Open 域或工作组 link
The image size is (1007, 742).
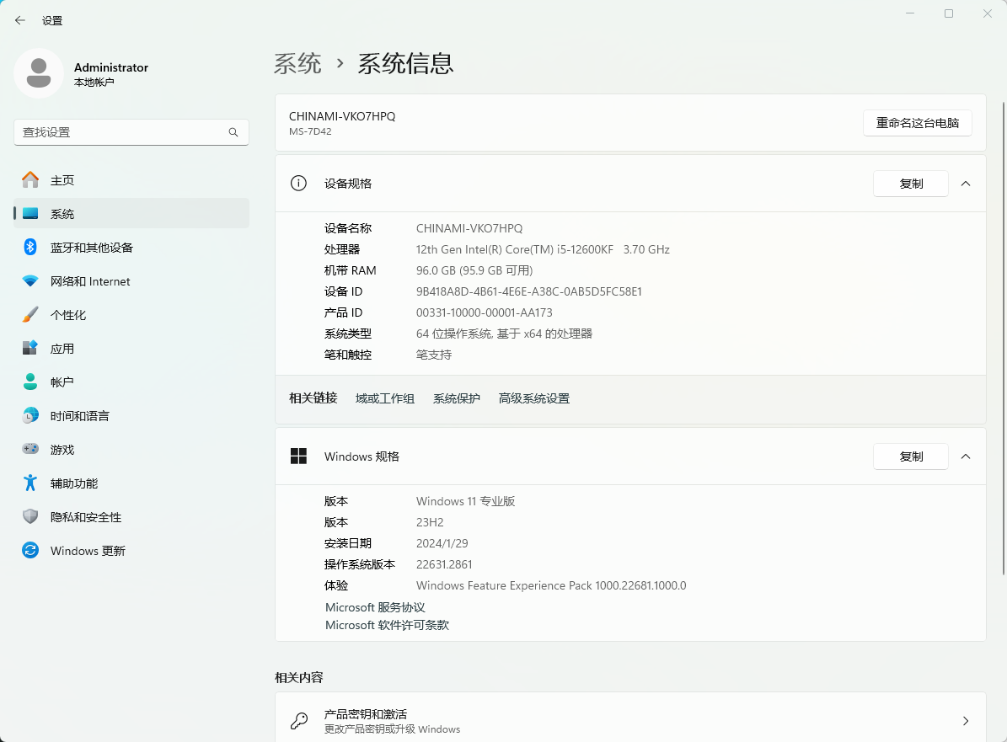[385, 398]
